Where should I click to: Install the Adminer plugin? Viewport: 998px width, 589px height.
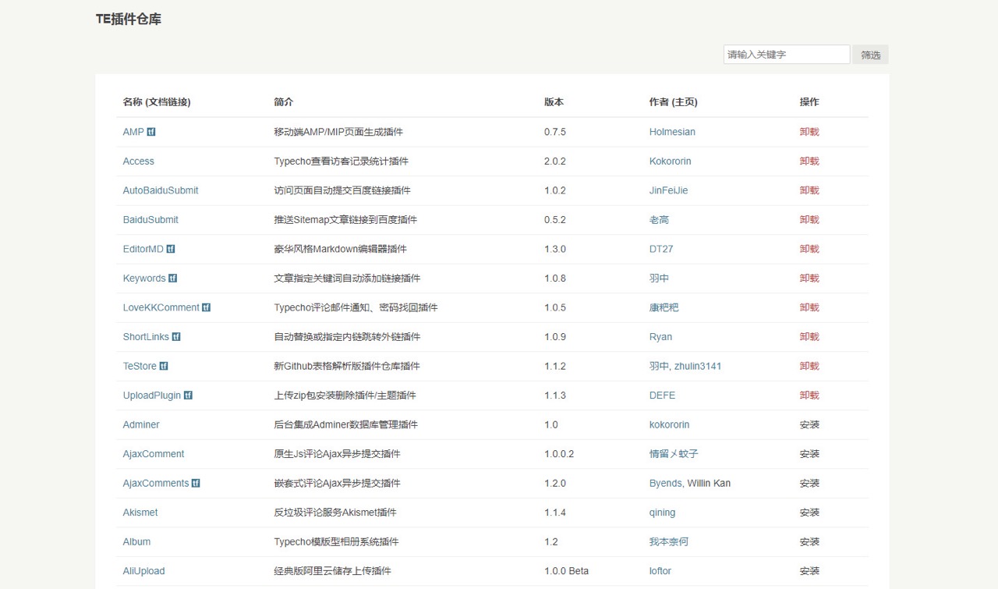809,425
